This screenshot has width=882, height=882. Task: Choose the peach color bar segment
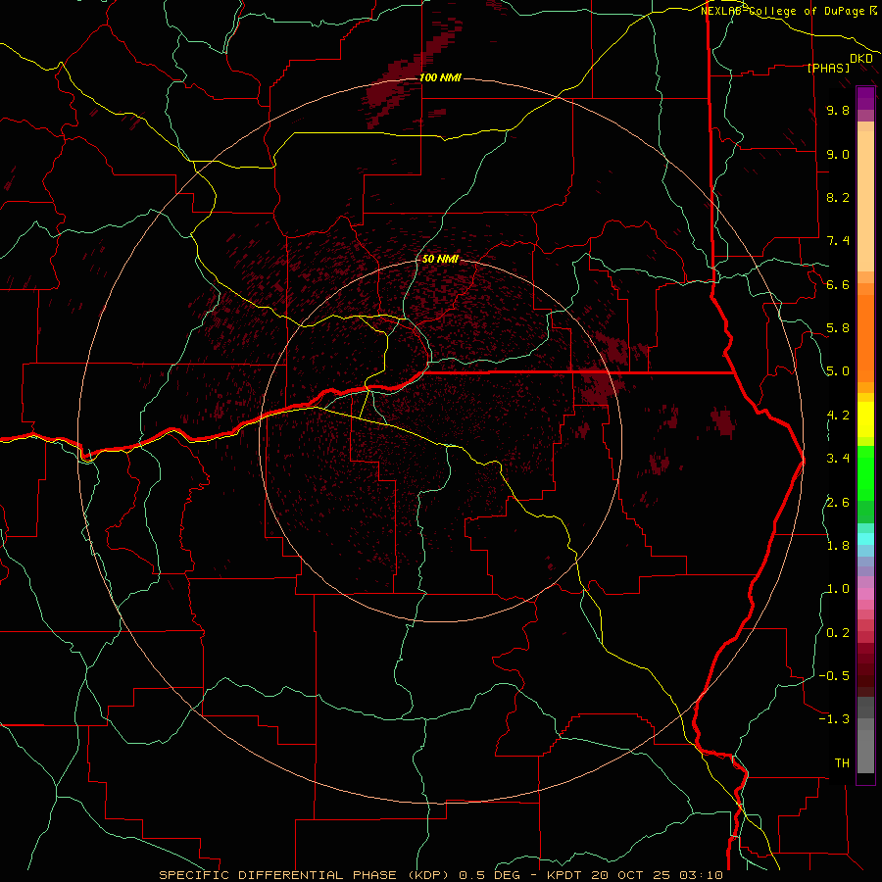click(x=865, y=201)
